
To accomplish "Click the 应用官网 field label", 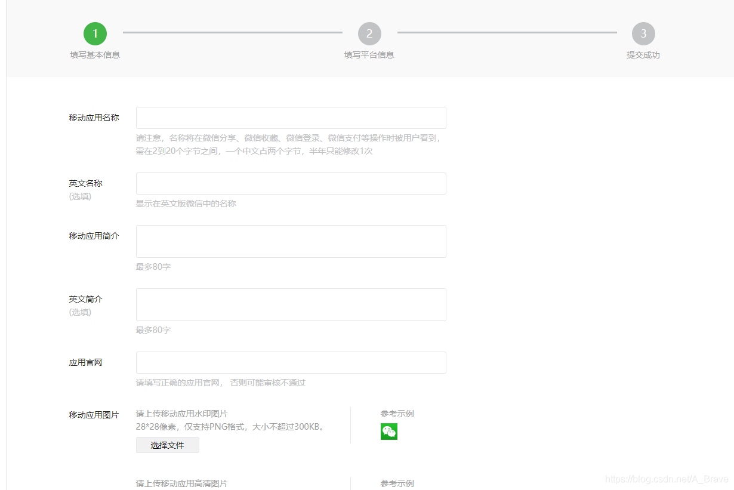I will tap(86, 362).
